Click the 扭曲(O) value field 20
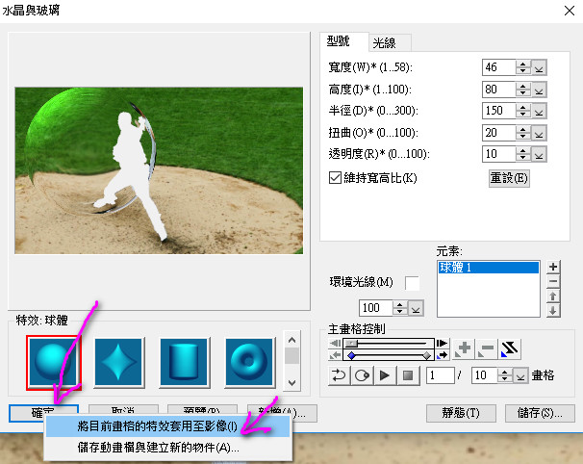 pos(499,133)
